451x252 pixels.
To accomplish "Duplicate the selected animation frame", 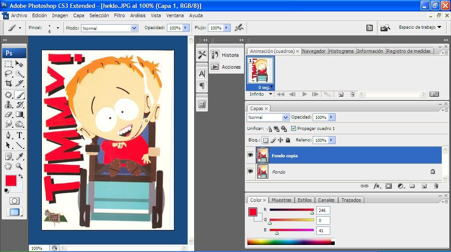I will point(341,94).
